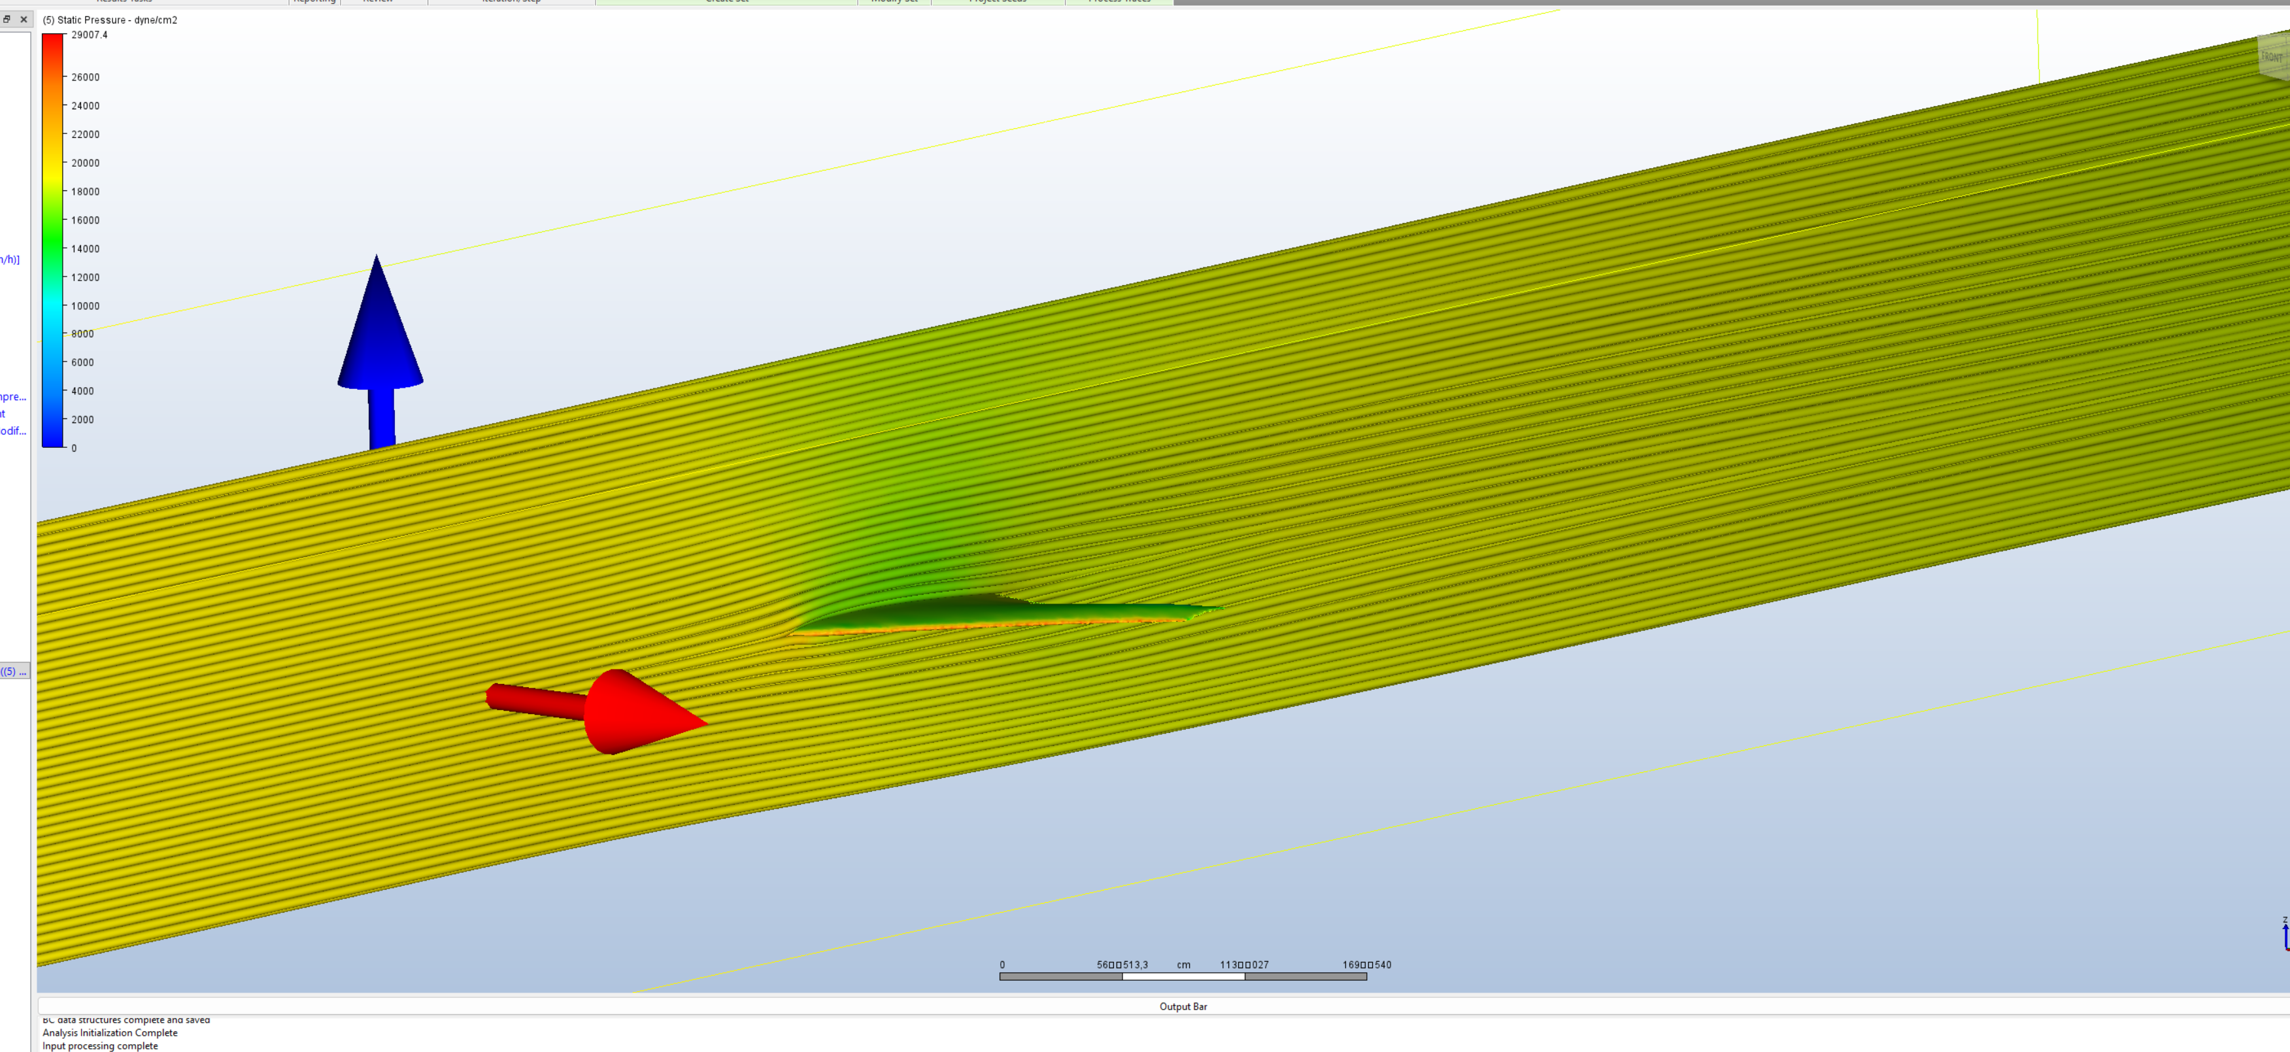
Task: Click the truncated "npre..." link in left panel
Action: (12, 398)
